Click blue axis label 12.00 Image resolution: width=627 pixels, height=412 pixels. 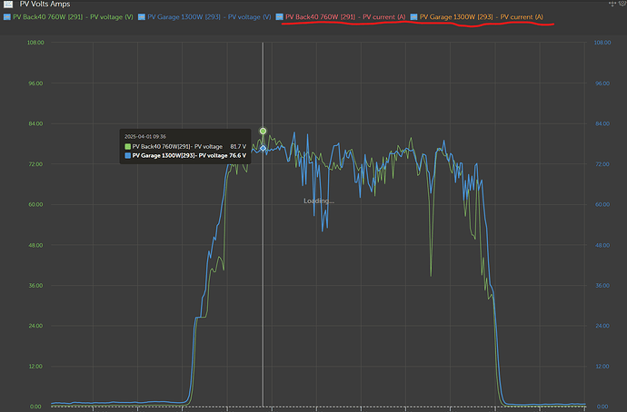tap(602, 366)
